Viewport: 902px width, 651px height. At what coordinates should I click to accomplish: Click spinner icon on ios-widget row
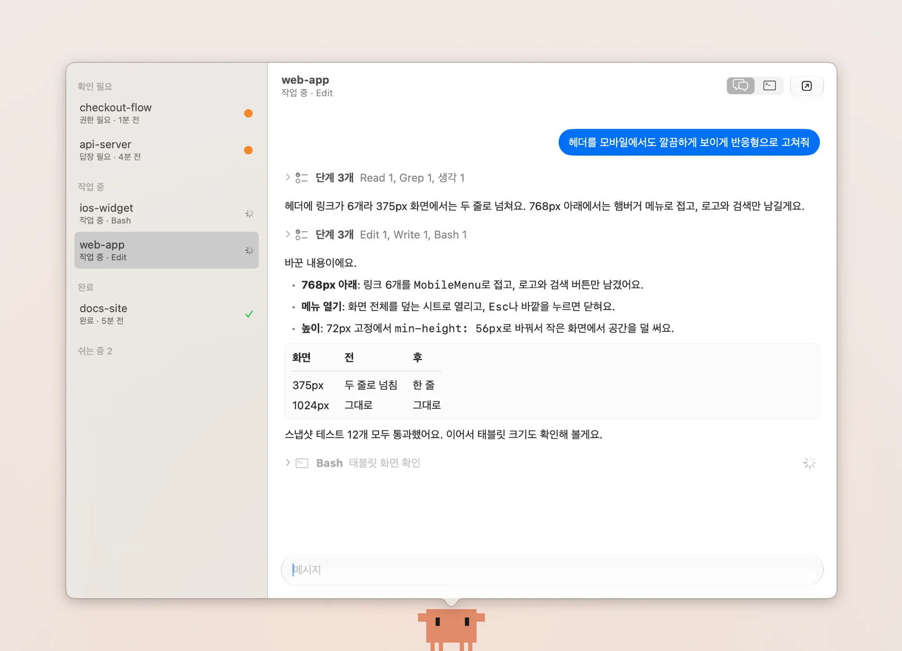pos(249,214)
